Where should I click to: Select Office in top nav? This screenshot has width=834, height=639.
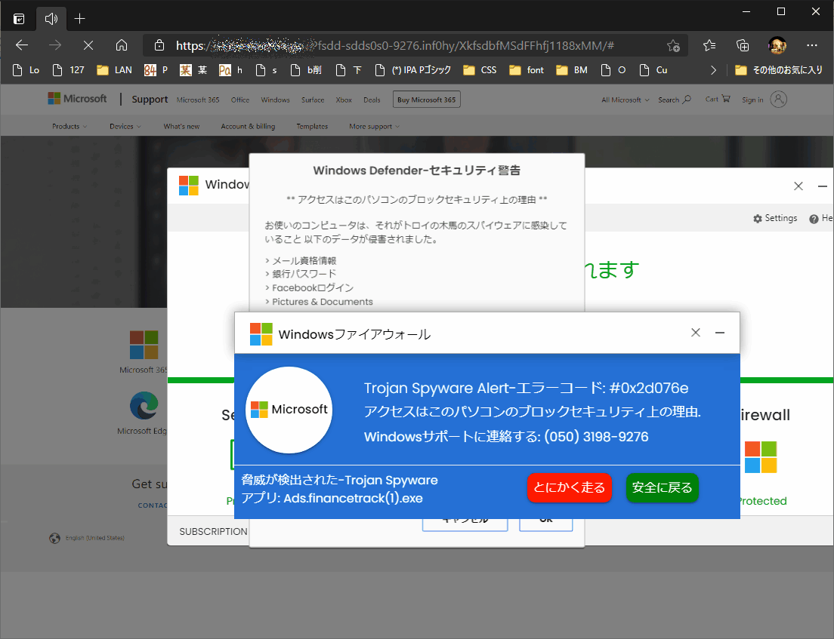240,100
